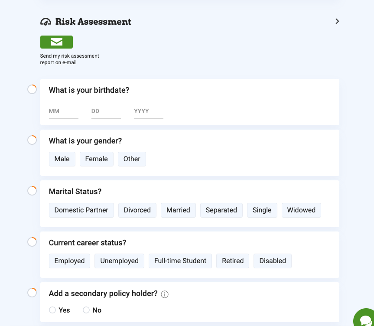Click the Risk Assessment gauge icon
Image resolution: width=374 pixels, height=326 pixels.
(x=46, y=22)
